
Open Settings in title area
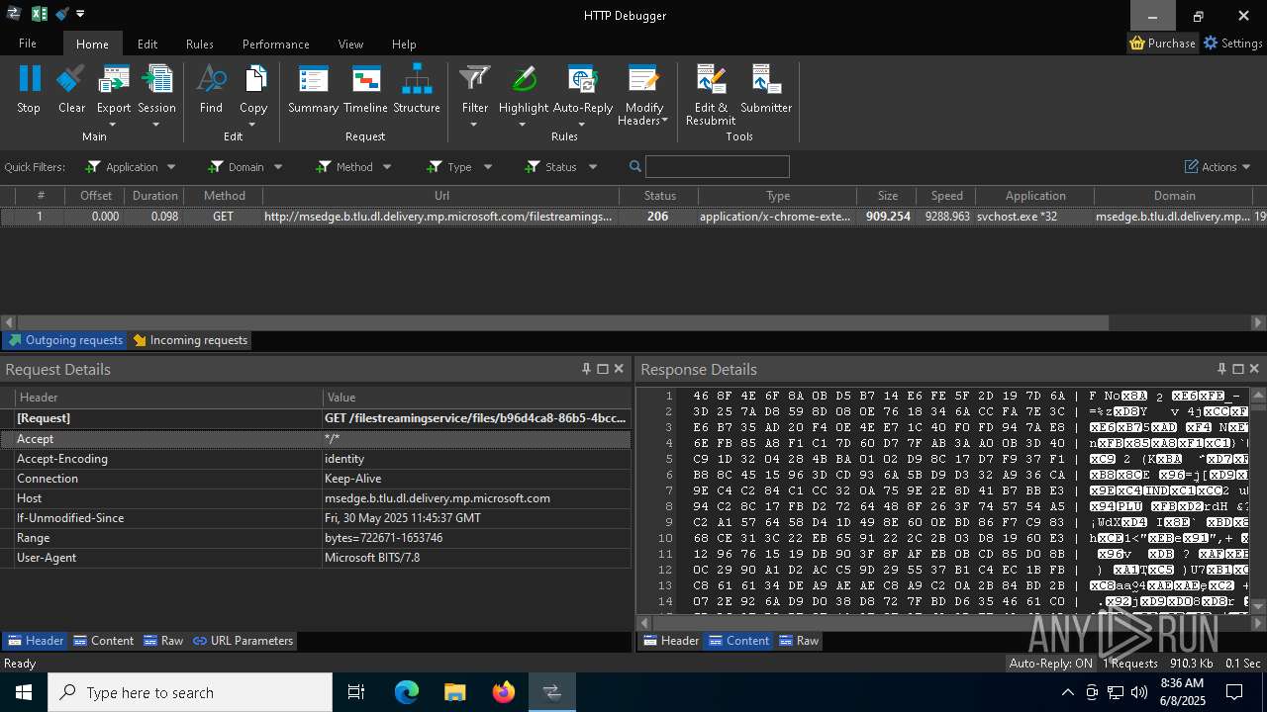[1232, 43]
